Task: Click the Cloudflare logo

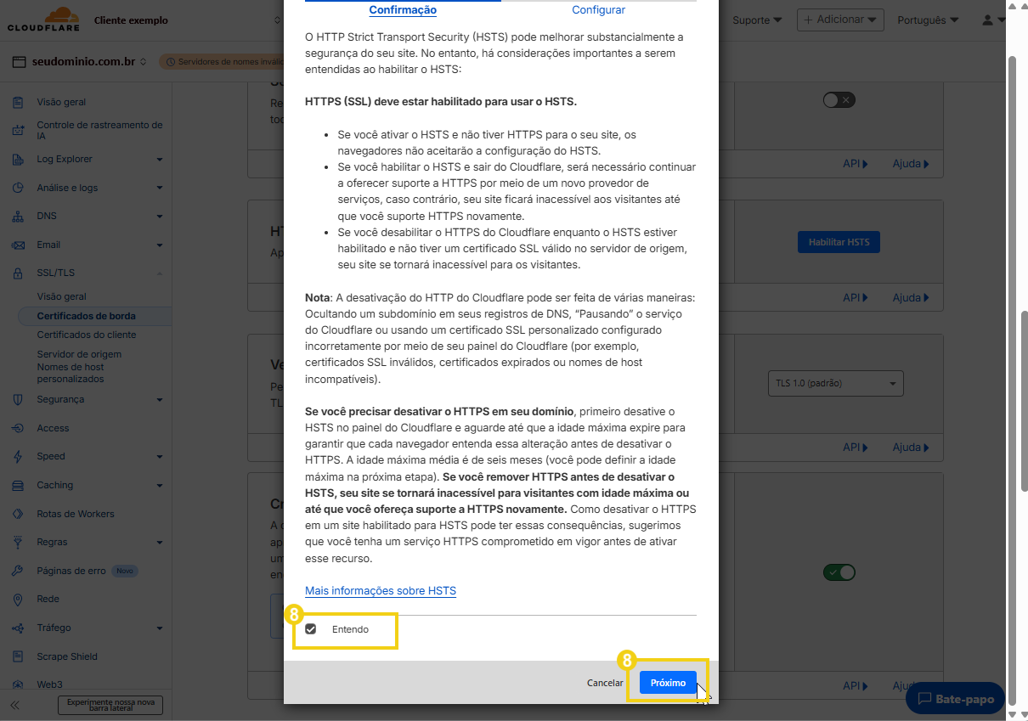Action: click(43, 19)
